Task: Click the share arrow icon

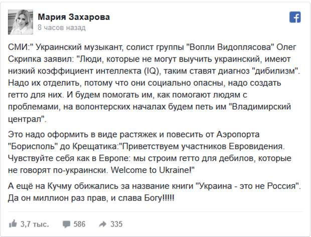Action: click(x=102, y=224)
